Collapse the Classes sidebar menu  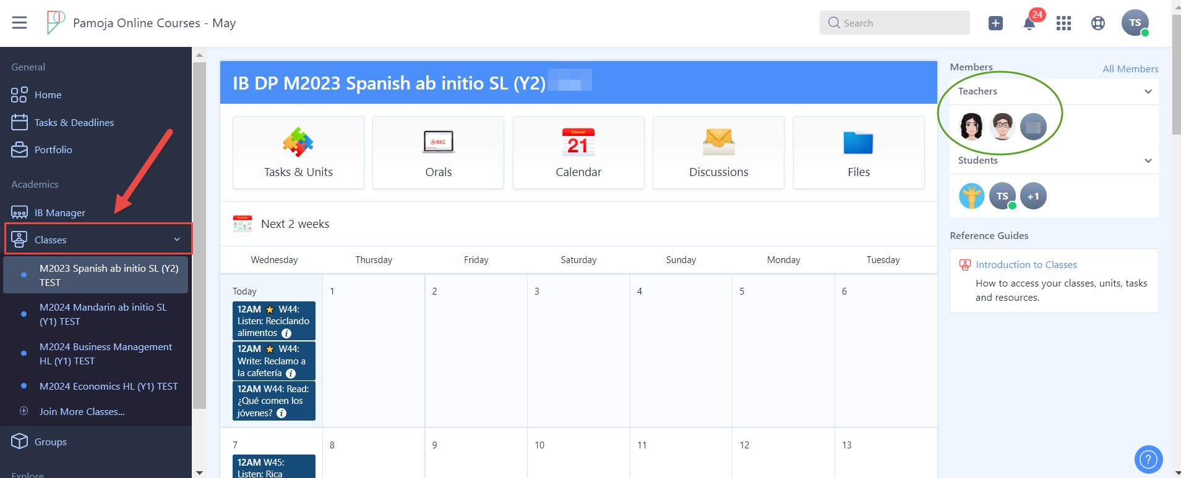177,240
